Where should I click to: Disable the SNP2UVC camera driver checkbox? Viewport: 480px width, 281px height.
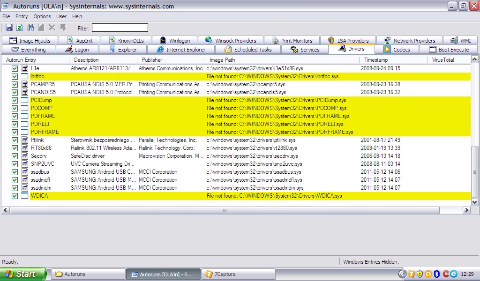(x=15, y=164)
